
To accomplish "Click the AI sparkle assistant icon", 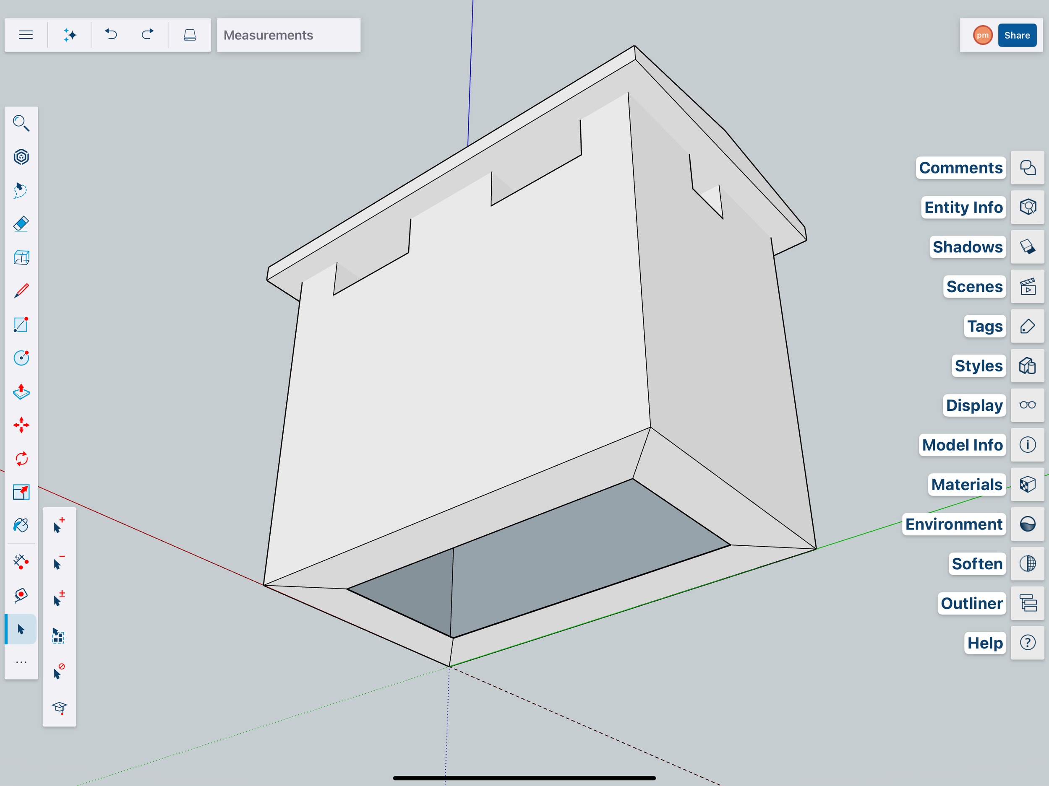I will pyautogui.click(x=70, y=35).
